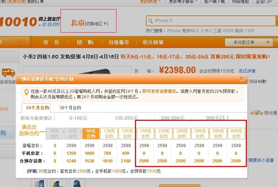Open 自助服务 in navigation bar
This screenshot has width=278, height=187.
119,42
